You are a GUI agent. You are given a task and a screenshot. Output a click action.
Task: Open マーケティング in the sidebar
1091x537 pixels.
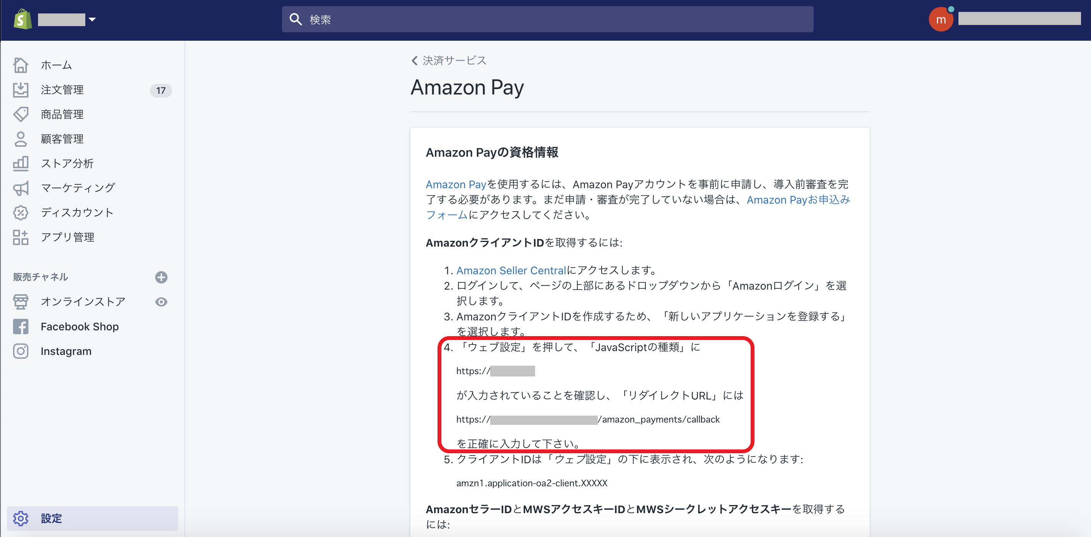[x=78, y=188]
